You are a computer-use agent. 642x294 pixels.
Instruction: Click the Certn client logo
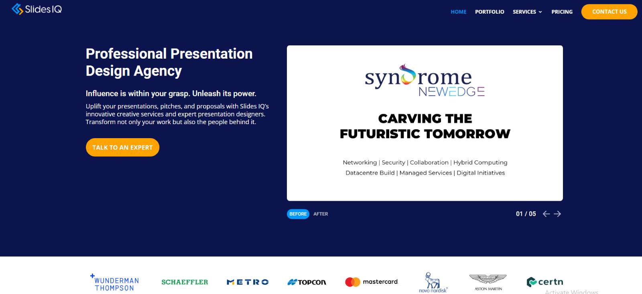click(x=545, y=282)
